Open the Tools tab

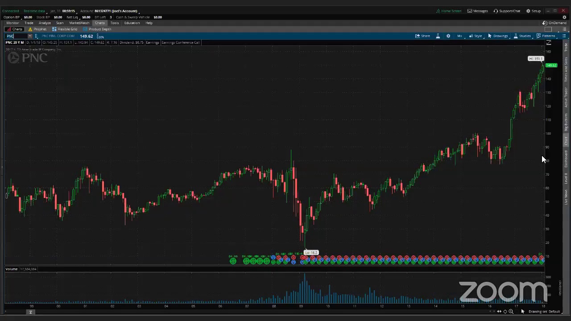(x=115, y=23)
